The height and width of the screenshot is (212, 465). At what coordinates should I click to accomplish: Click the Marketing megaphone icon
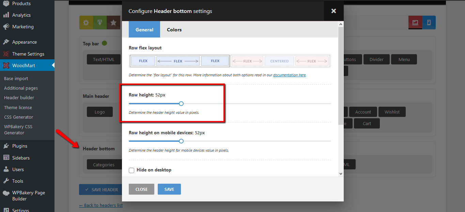coord(6,27)
